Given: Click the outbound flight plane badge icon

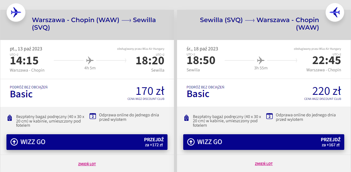Looking at the screenshot, I should pos(16,12).
